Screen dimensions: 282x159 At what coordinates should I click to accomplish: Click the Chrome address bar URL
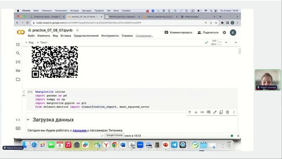pos(89,23)
